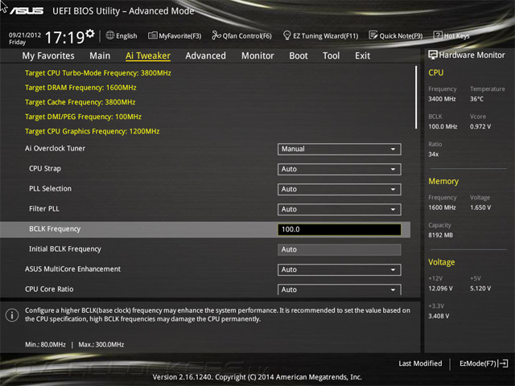Click the Ratio value 34x
Screen dimensions: 515x386
coord(434,154)
